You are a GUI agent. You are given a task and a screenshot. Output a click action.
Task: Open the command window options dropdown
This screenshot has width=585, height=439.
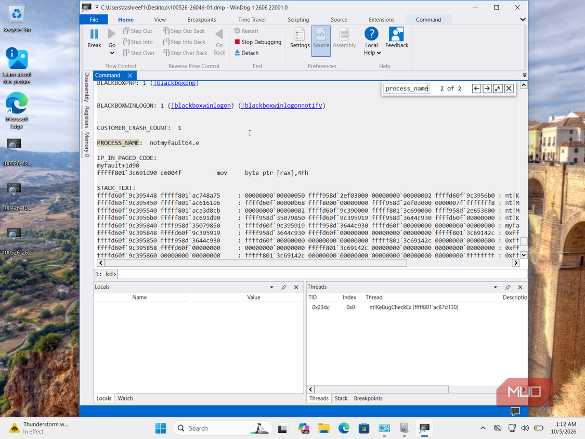(525, 75)
